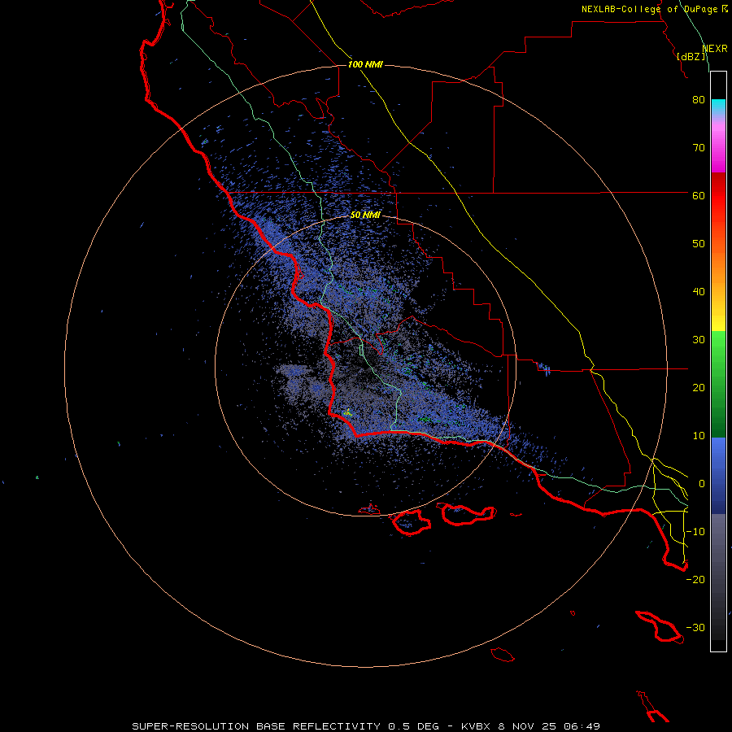The width and height of the screenshot is (732, 732).
Task: Click the 50 NMI range ring label
Action: [x=365, y=216]
